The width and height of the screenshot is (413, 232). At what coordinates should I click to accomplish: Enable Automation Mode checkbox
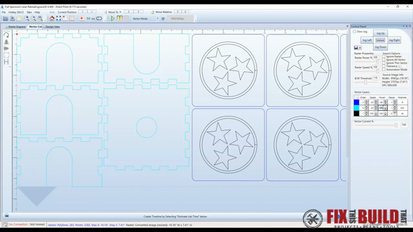[x=384, y=70]
